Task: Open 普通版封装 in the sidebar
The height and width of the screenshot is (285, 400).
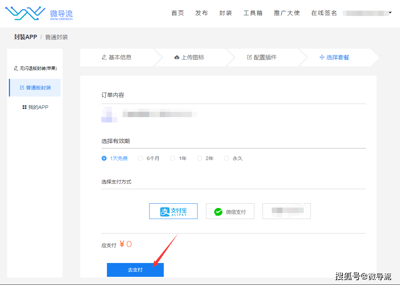Action: click(35, 88)
